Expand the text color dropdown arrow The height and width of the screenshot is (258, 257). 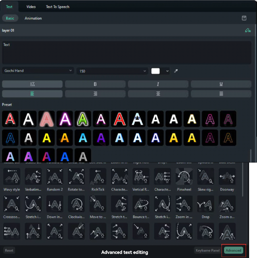pyautogui.click(x=167, y=71)
